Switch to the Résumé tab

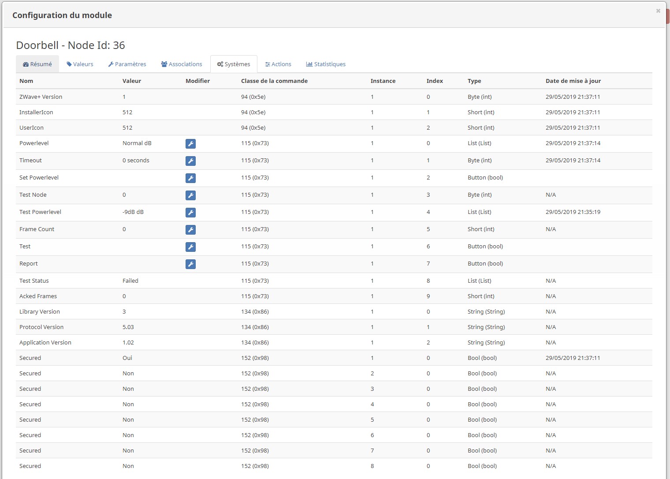tap(37, 64)
